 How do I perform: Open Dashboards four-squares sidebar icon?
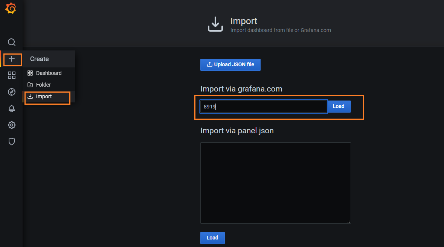point(12,75)
